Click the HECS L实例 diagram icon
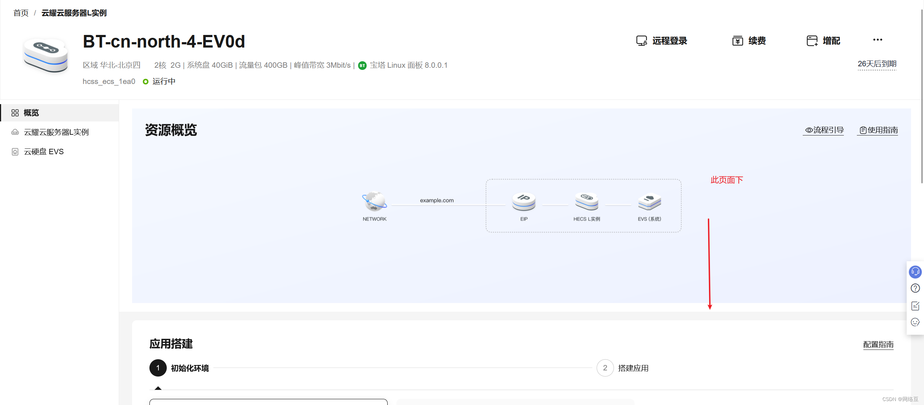Screen dimensions: 924x405 587,202
